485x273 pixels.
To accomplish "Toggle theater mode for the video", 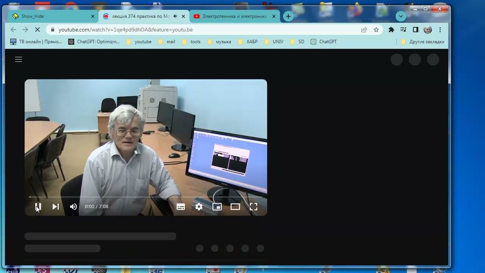I will coord(235,207).
